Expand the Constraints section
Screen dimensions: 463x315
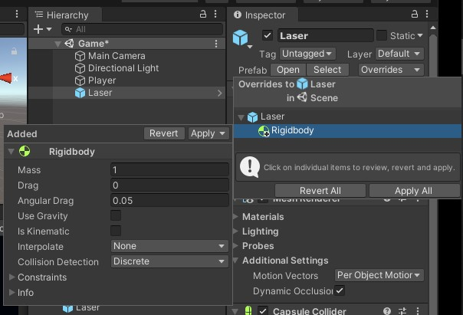coord(12,277)
